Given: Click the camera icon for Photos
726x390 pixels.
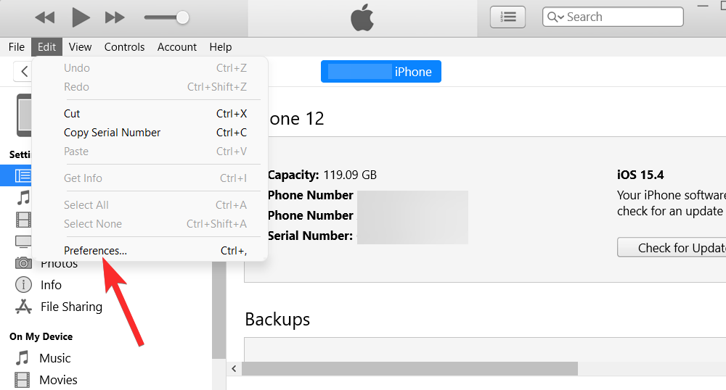Looking at the screenshot, I should click(x=23, y=263).
